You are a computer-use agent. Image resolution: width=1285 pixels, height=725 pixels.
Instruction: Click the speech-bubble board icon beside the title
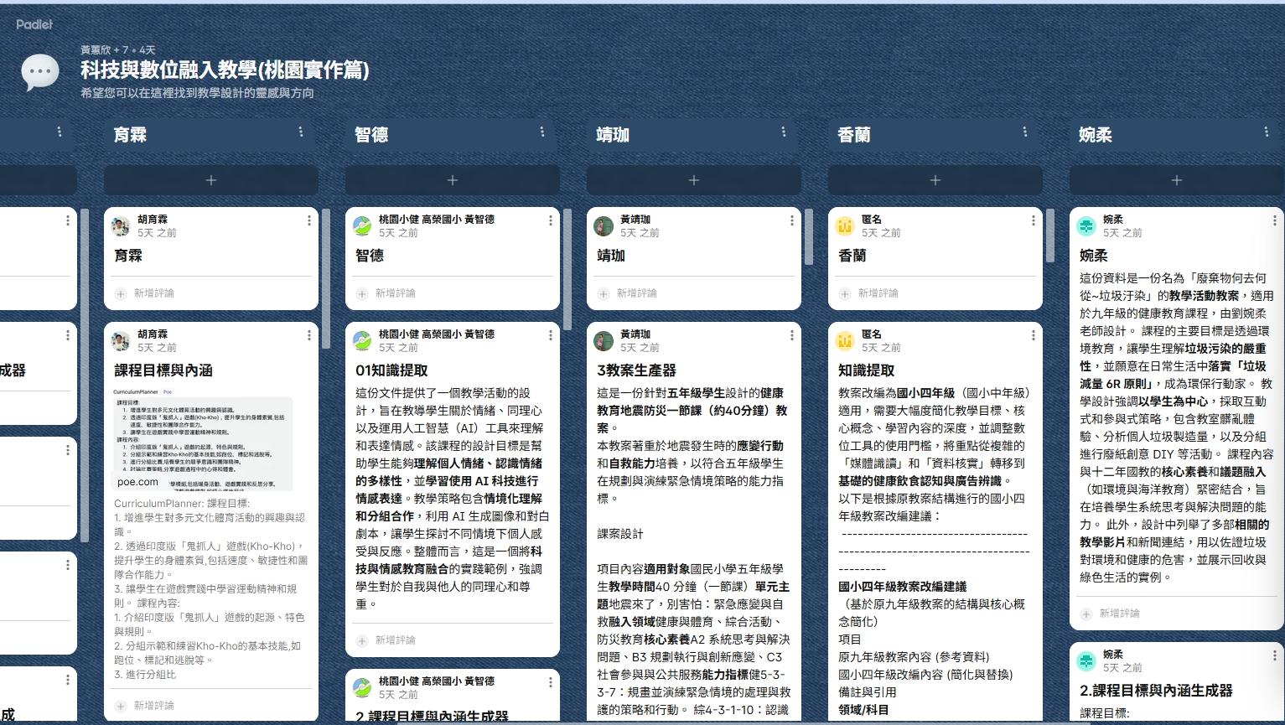point(39,71)
